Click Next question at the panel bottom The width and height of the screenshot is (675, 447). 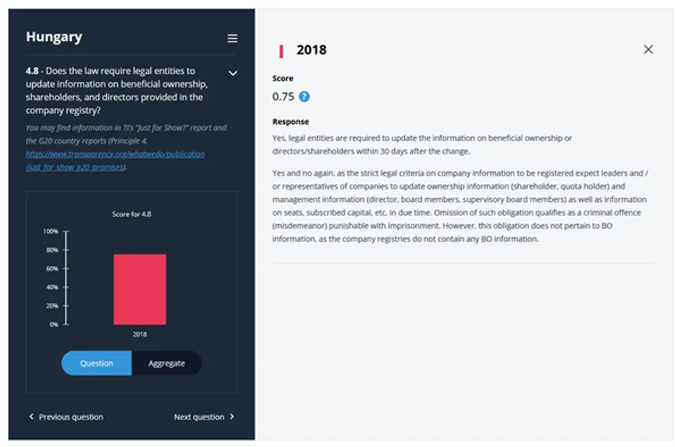tap(200, 417)
